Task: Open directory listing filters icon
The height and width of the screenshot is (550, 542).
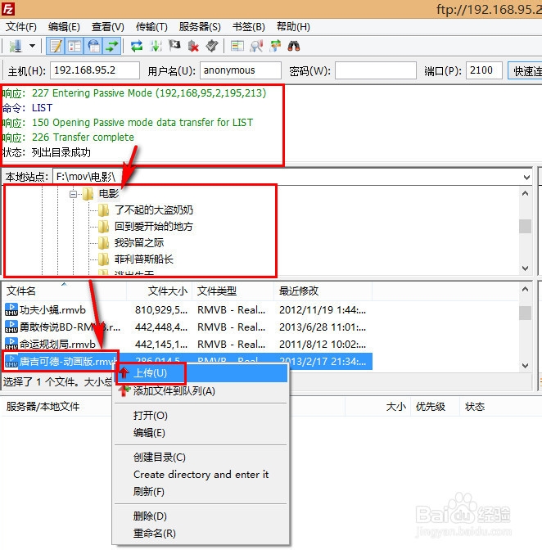Action: point(237,46)
